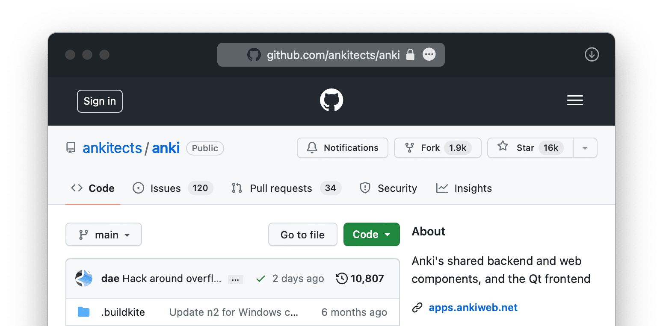Open the ellipsis page options in address bar
This screenshot has width=663, height=326.
(429, 54)
